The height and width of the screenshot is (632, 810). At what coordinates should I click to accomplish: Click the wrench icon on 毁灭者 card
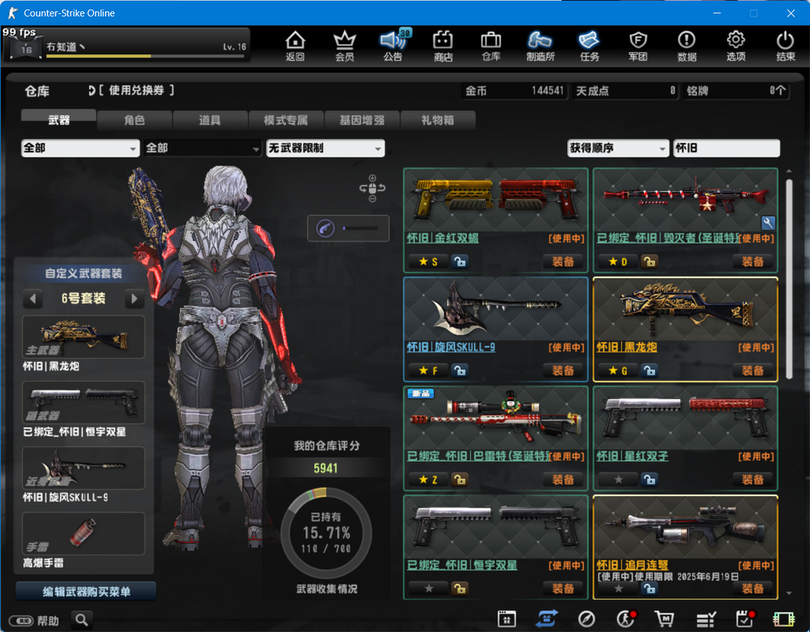click(768, 223)
